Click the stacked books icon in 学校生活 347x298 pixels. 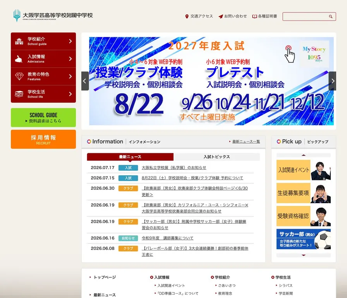click(19, 94)
